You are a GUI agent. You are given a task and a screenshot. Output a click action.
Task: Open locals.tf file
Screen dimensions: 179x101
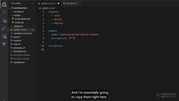point(17,40)
